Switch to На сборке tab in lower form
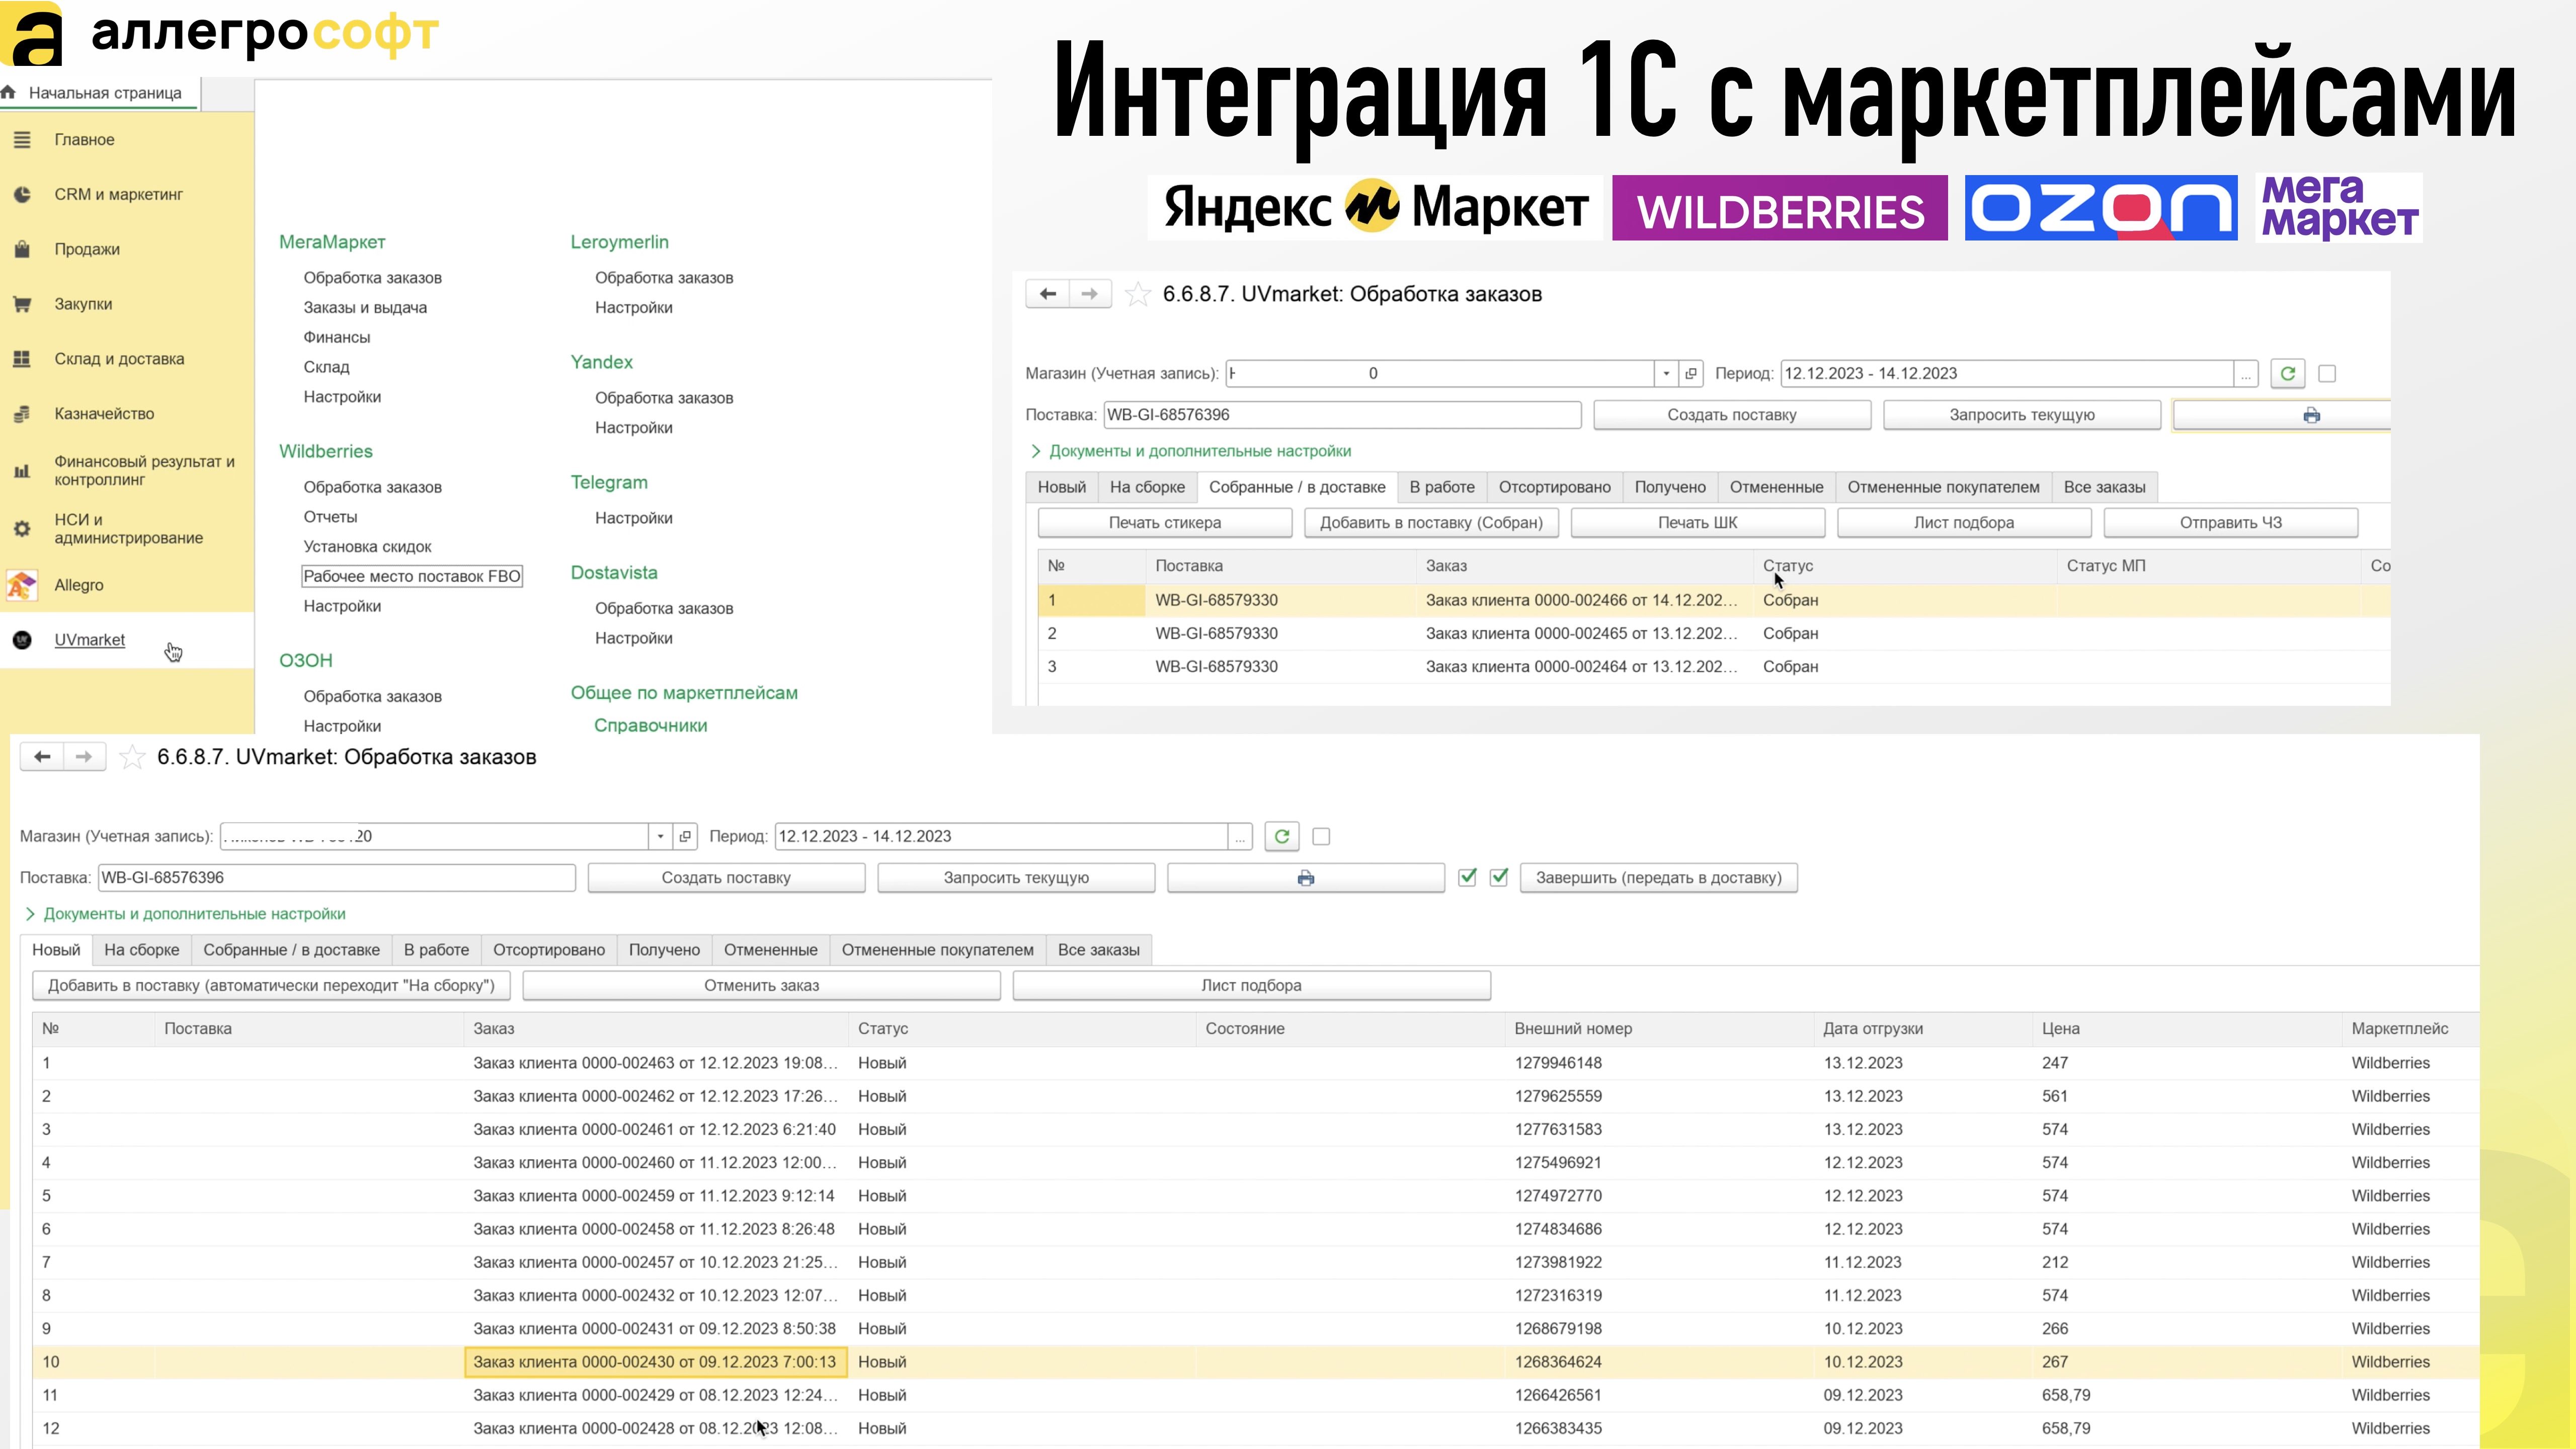 (142, 950)
